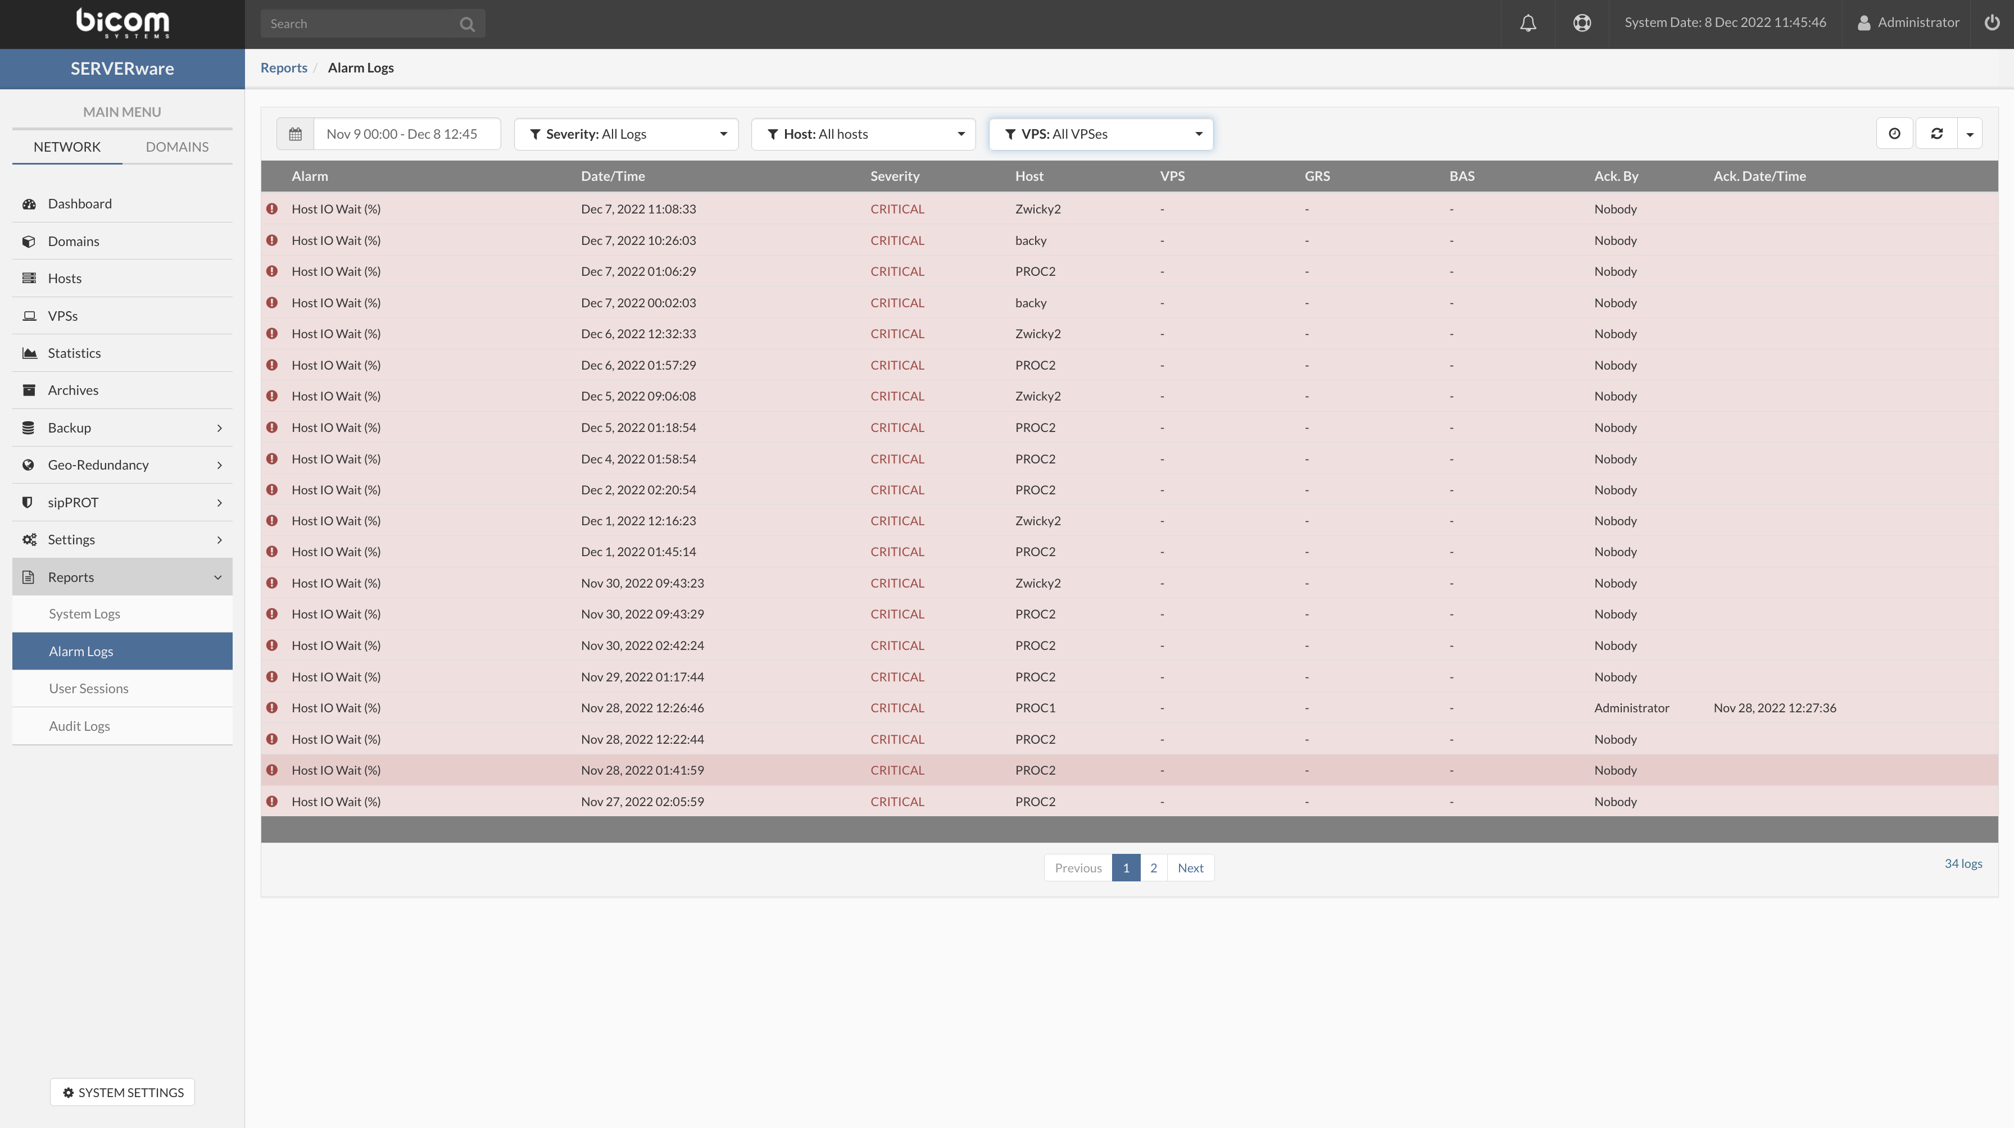
Task: Click the clock icon near the refresh button
Action: (x=1895, y=134)
